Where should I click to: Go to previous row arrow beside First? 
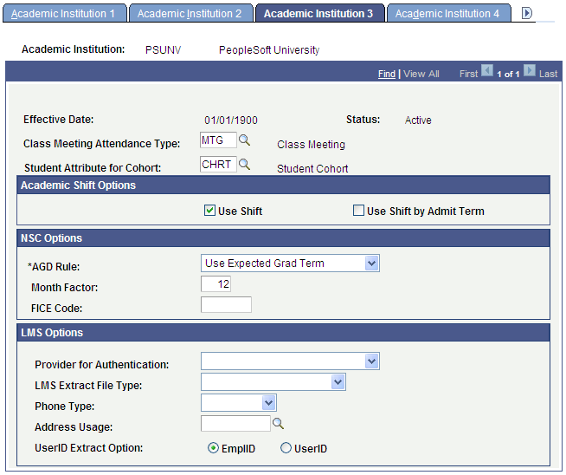(x=487, y=70)
